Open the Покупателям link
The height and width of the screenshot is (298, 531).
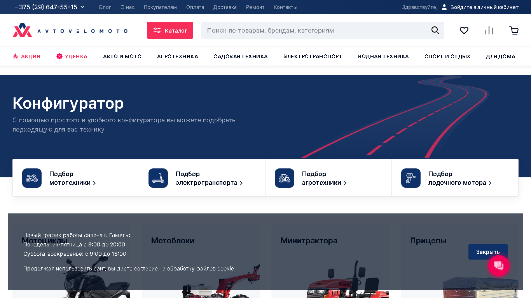coord(160,7)
